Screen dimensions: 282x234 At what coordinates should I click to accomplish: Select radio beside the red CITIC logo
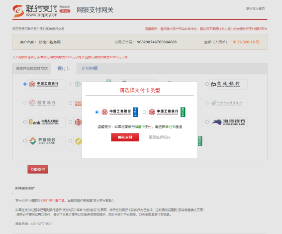pos(70,122)
